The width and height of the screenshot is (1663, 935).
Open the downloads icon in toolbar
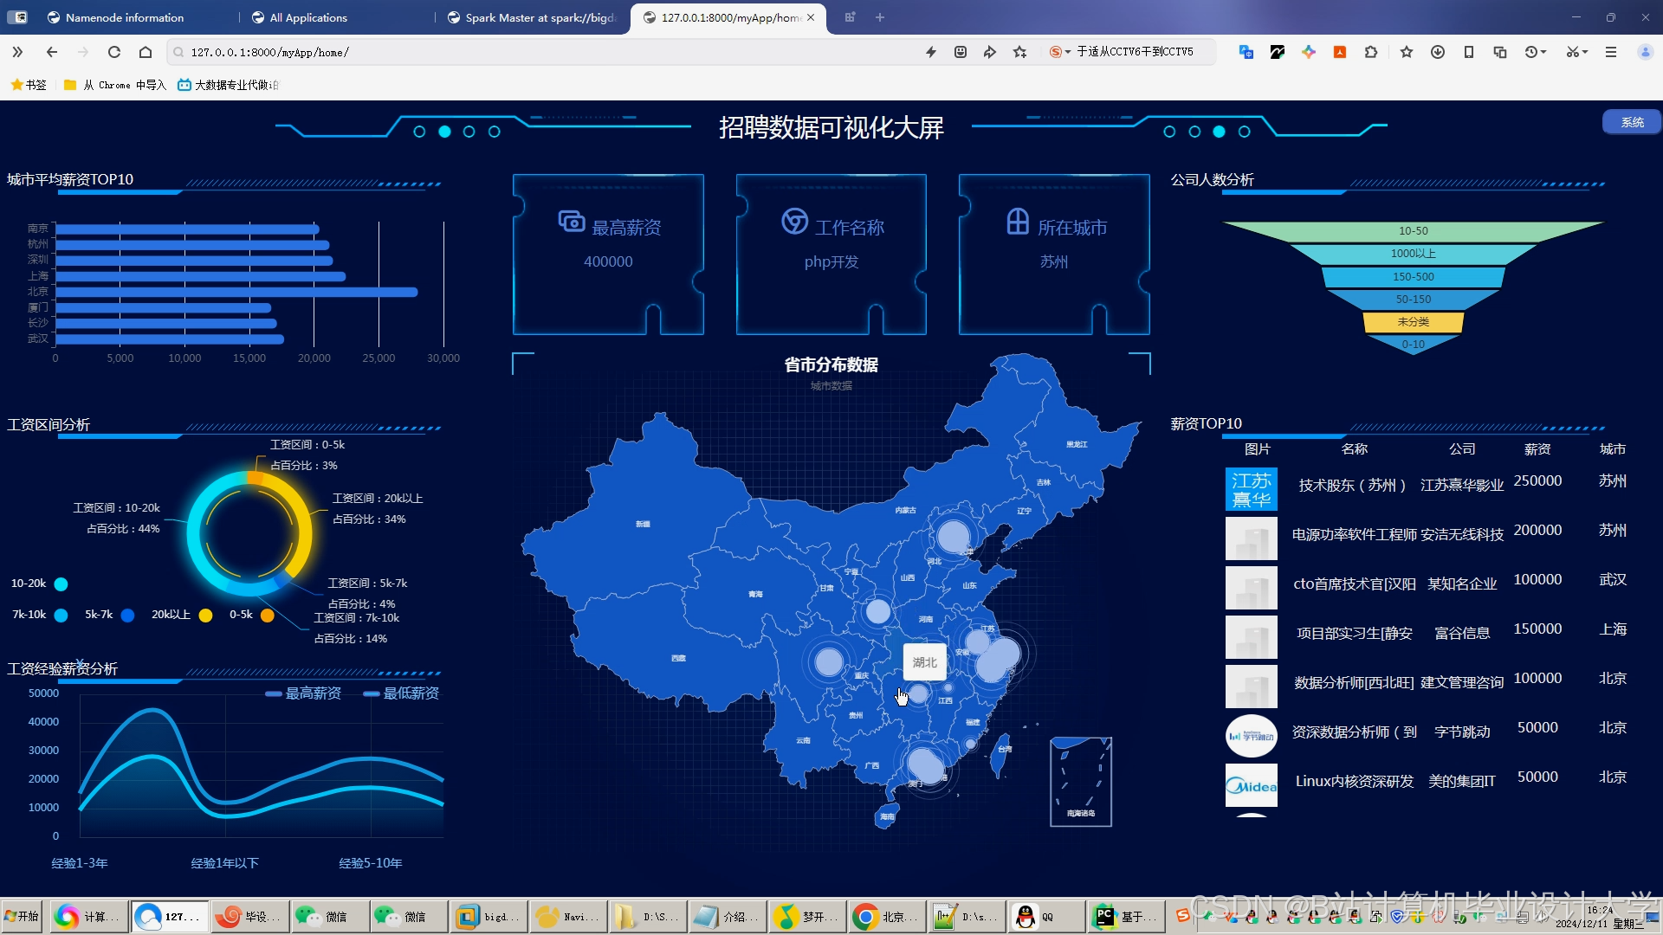click(1437, 52)
